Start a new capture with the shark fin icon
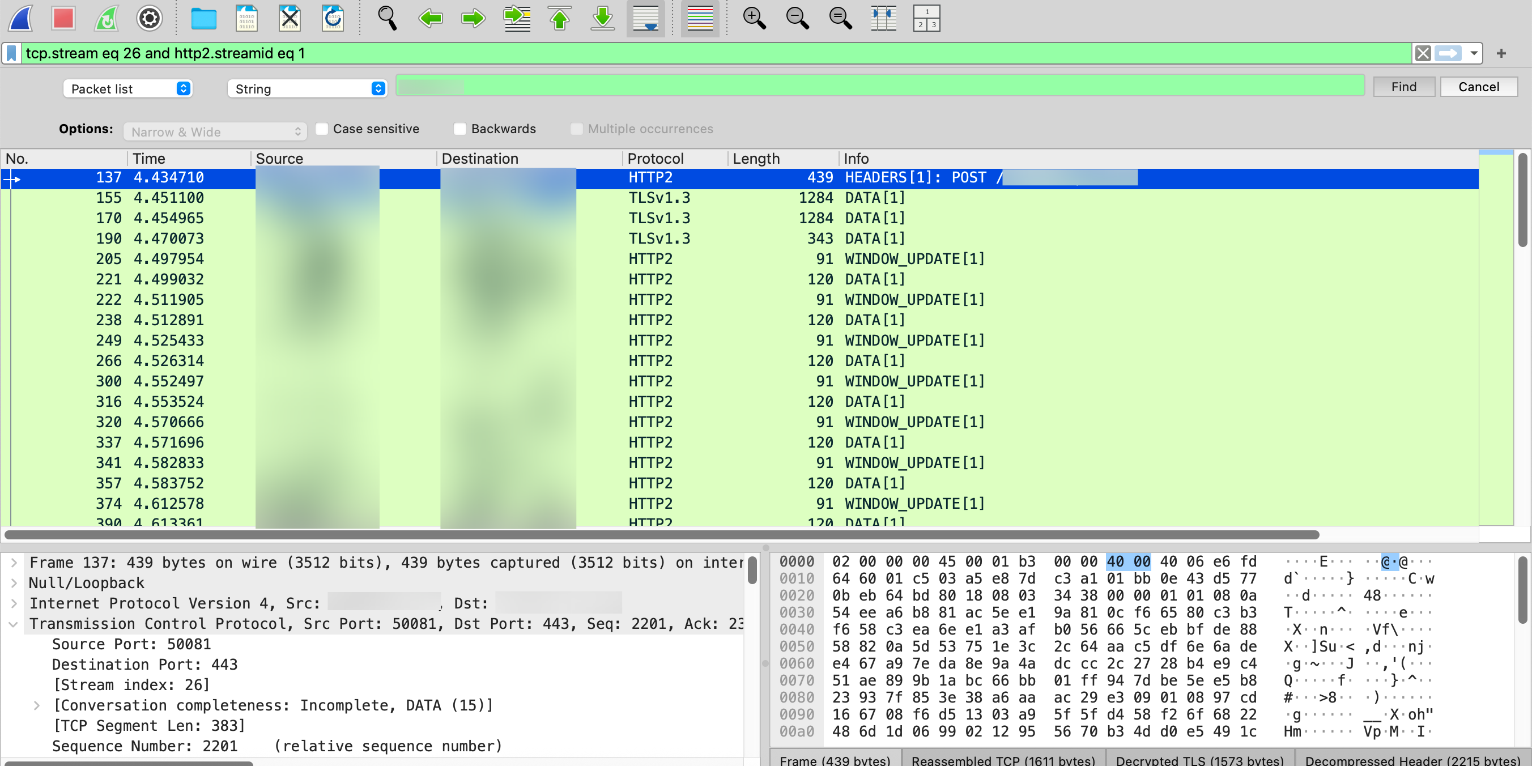Image resolution: width=1532 pixels, height=766 pixels. coord(20,19)
